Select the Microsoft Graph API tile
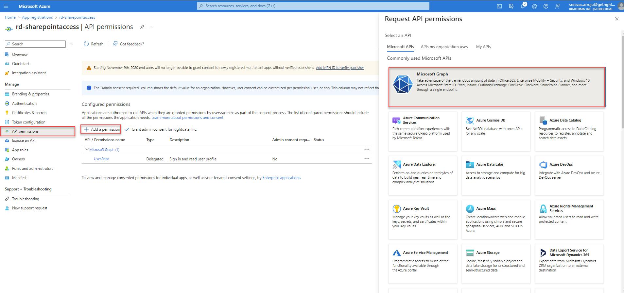 497,87
